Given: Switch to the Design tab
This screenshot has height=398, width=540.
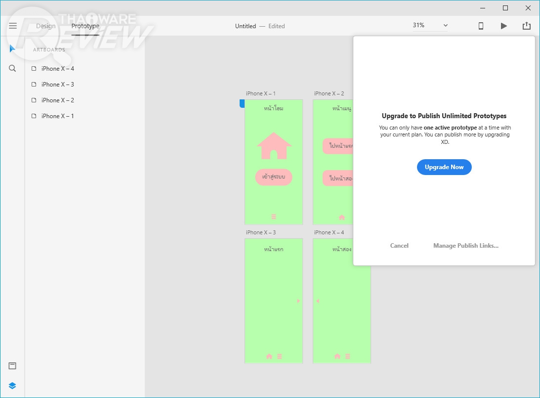Looking at the screenshot, I should [x=46, y=26].
